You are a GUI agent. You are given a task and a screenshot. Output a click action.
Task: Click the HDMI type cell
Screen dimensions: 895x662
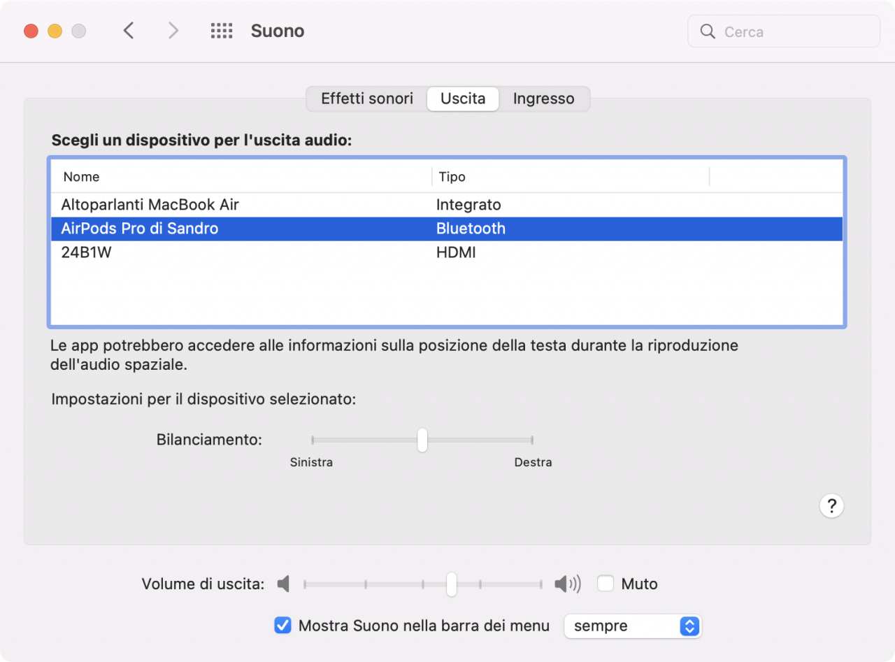(456, 252)
